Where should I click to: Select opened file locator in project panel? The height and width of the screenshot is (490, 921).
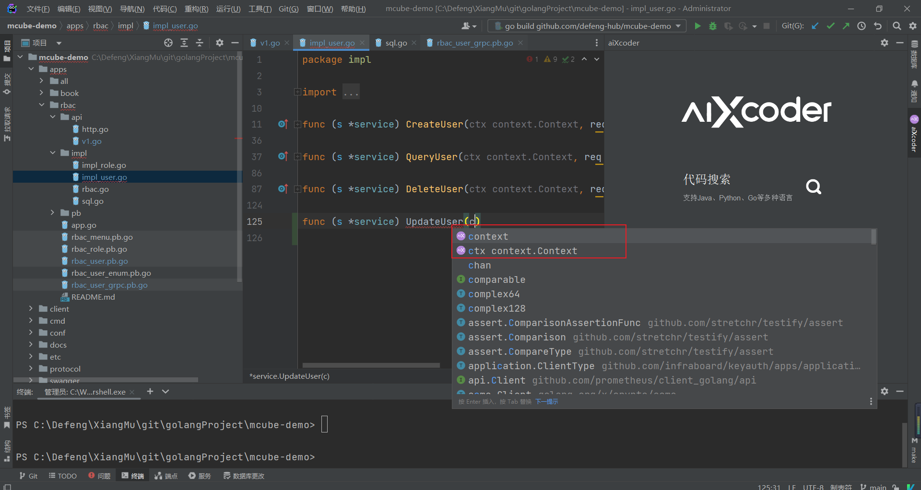(168, 43)
